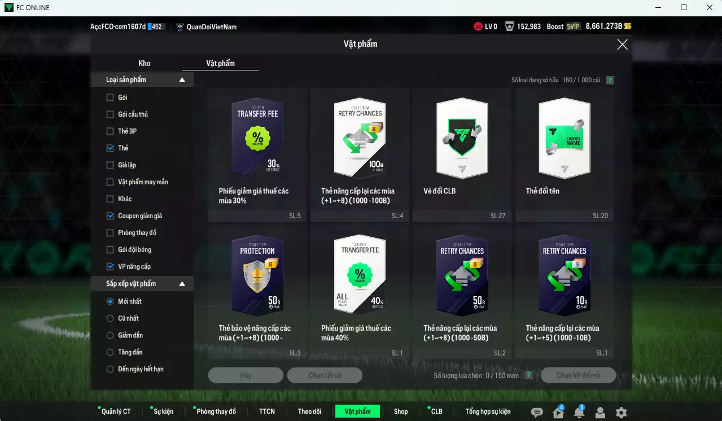
Task: Open Theo dõi in bottom menu
Action: click(x=309, y=411)
